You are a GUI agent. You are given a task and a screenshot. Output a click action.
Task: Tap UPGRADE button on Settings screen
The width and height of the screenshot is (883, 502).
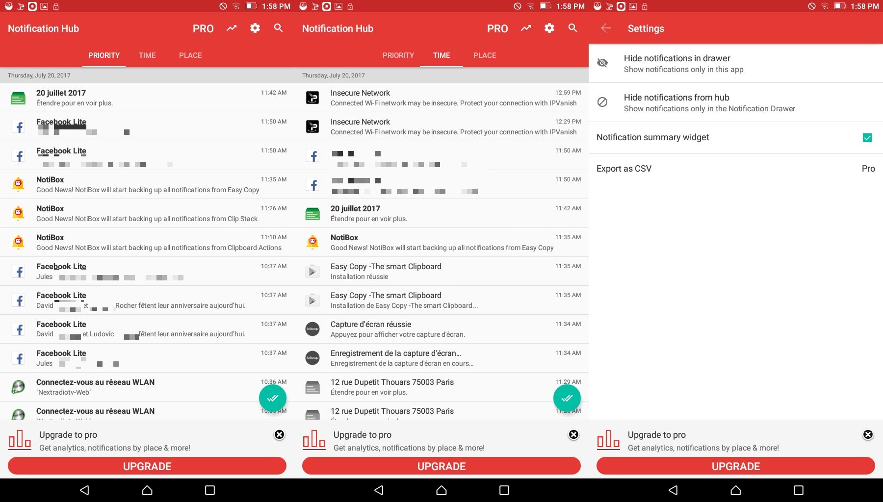736,466
